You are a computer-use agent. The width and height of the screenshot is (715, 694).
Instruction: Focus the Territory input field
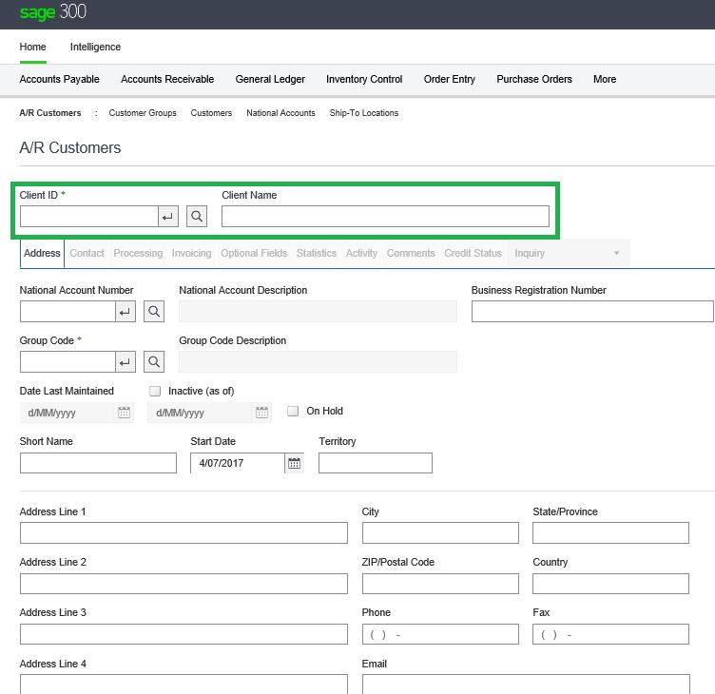pos(376,463)
